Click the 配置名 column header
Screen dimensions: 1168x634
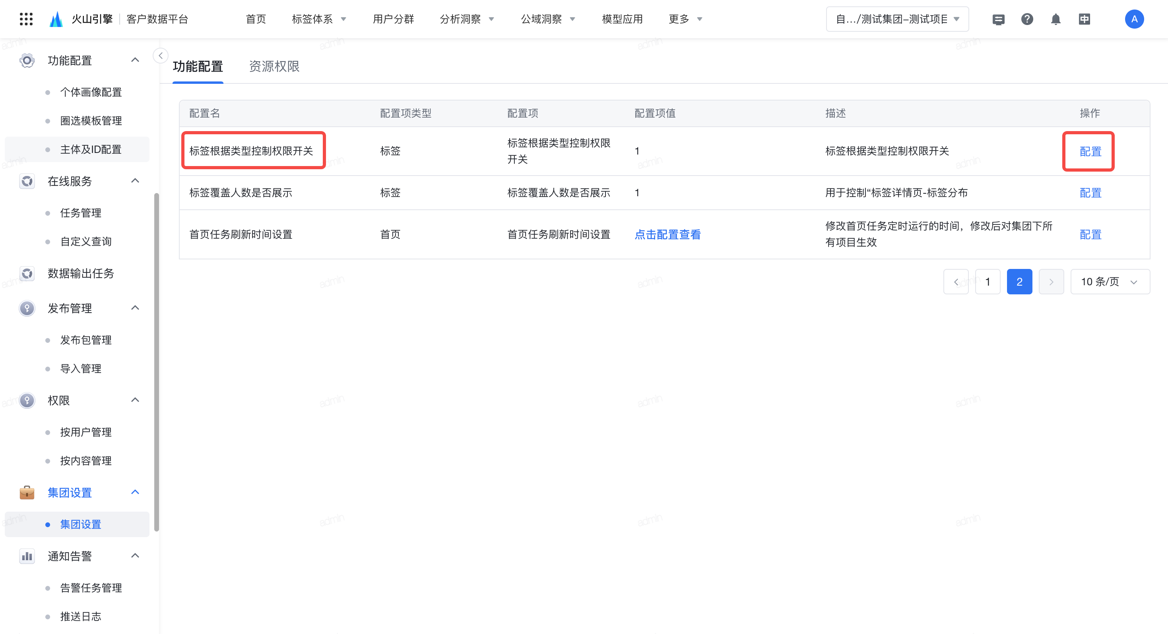(204, 113)
